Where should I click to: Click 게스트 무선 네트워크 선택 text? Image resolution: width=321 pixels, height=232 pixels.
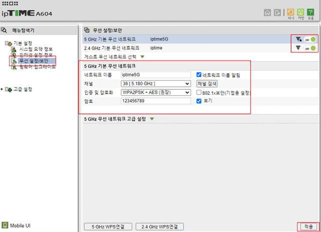click(x=110, y=57)
